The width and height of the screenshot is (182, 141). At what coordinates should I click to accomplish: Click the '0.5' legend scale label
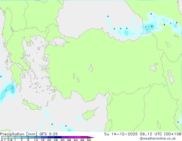pos(10,140)
